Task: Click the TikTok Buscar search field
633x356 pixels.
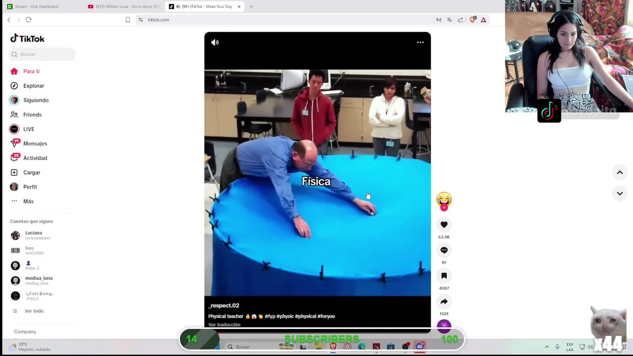Action: [x=42, y=54]
